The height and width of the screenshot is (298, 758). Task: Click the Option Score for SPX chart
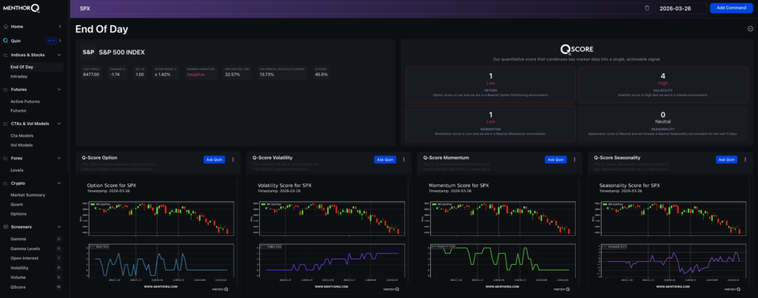pos(158,236)
